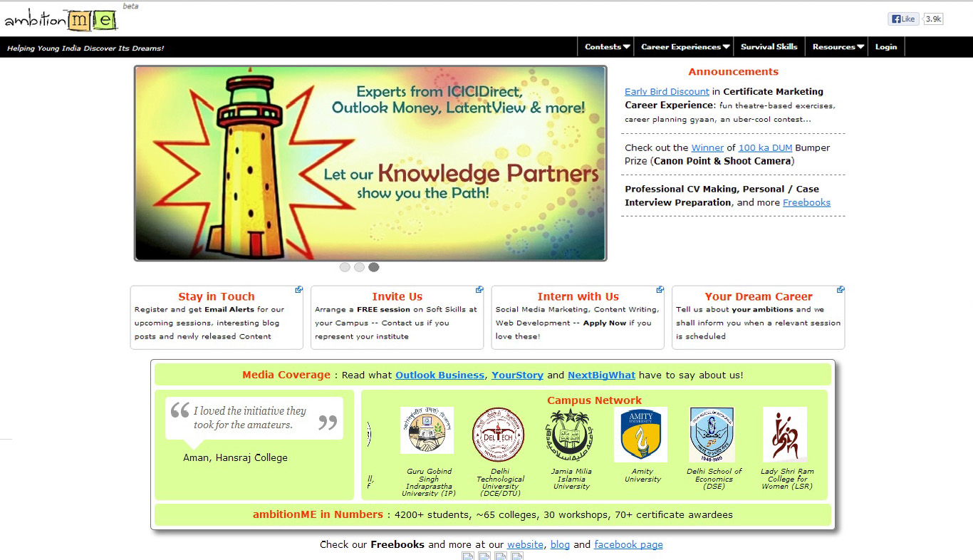Expand the Resources dropdown menu
Viewport: 973px width, 560px height.
(838, 47)
